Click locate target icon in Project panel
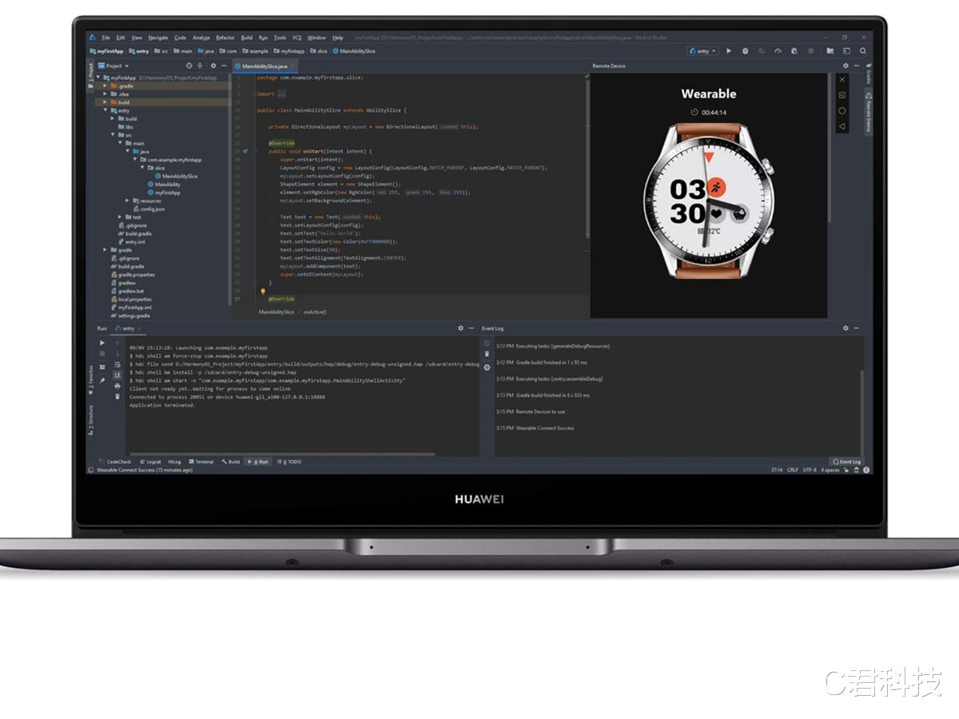959x719 pixels. (189, 66)
